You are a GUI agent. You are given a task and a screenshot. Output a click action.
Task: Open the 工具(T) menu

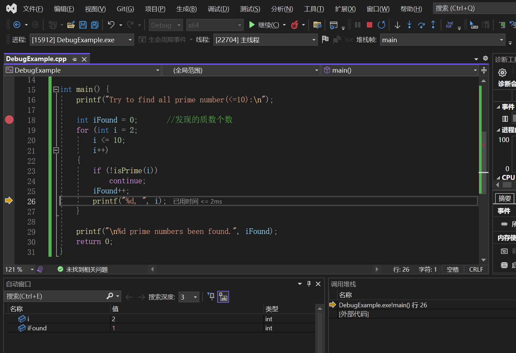coord(314,9)
